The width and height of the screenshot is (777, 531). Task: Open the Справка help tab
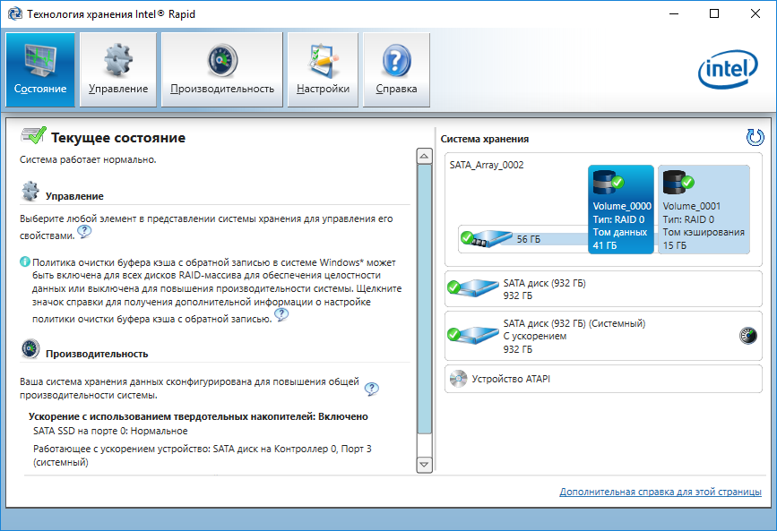pos(396,70)
